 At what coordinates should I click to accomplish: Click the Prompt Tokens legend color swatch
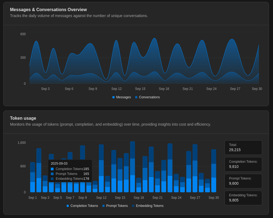pyautogui.click(x=103, y=206)
